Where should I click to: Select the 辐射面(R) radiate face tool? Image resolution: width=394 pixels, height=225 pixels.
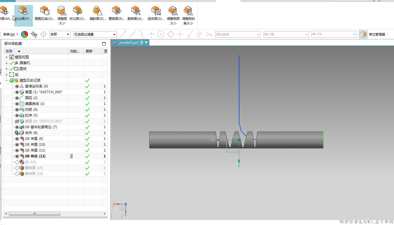[x=98, y=14]
